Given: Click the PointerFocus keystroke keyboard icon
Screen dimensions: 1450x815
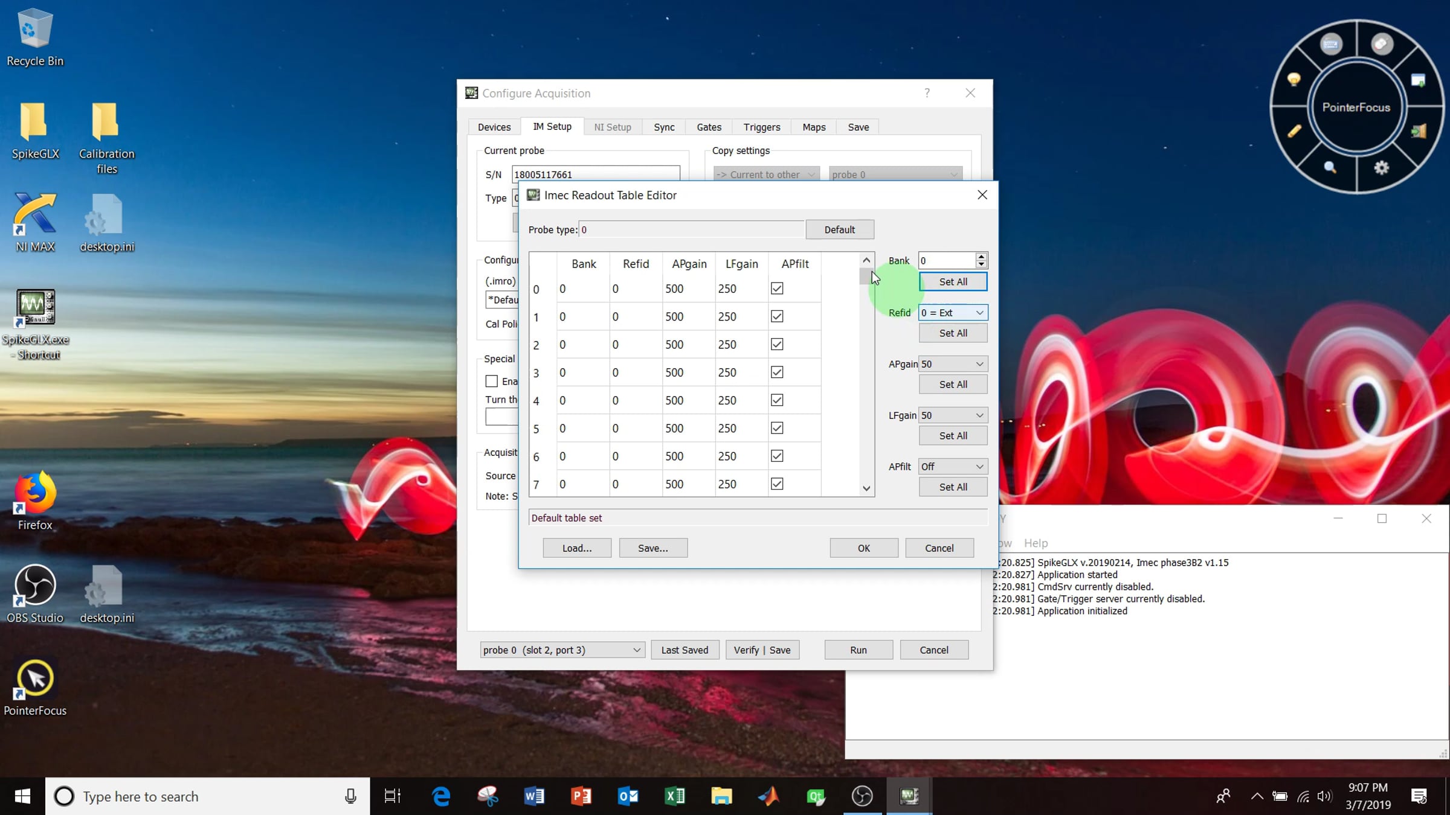Looking at the screenshot, I should coord(1331,44).
